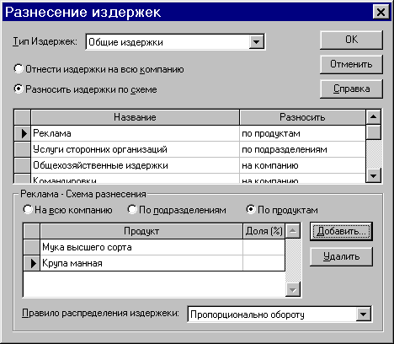Click the row selector arrow beside Реклама
The image size is (394, 344).
coord(23,133)
